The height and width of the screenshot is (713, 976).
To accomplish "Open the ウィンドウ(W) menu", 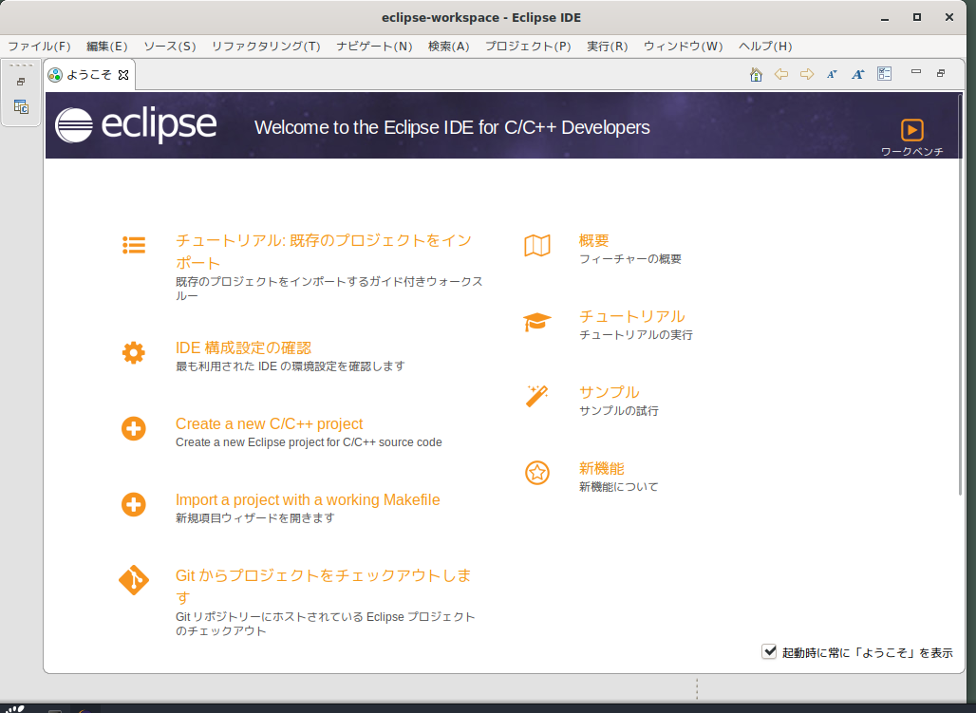I will point(684,47).
